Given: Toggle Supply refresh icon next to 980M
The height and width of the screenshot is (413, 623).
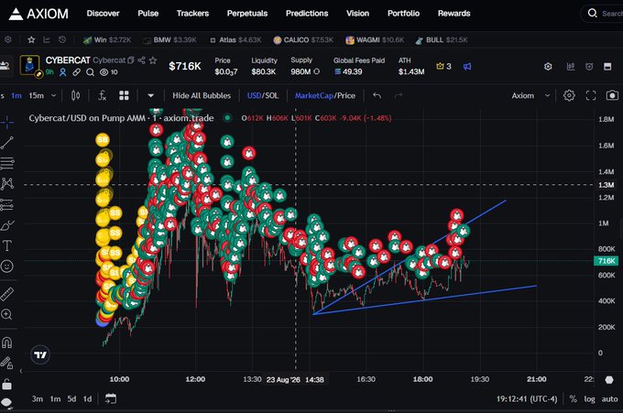Looking at the screenshot, I should point(317,71).
